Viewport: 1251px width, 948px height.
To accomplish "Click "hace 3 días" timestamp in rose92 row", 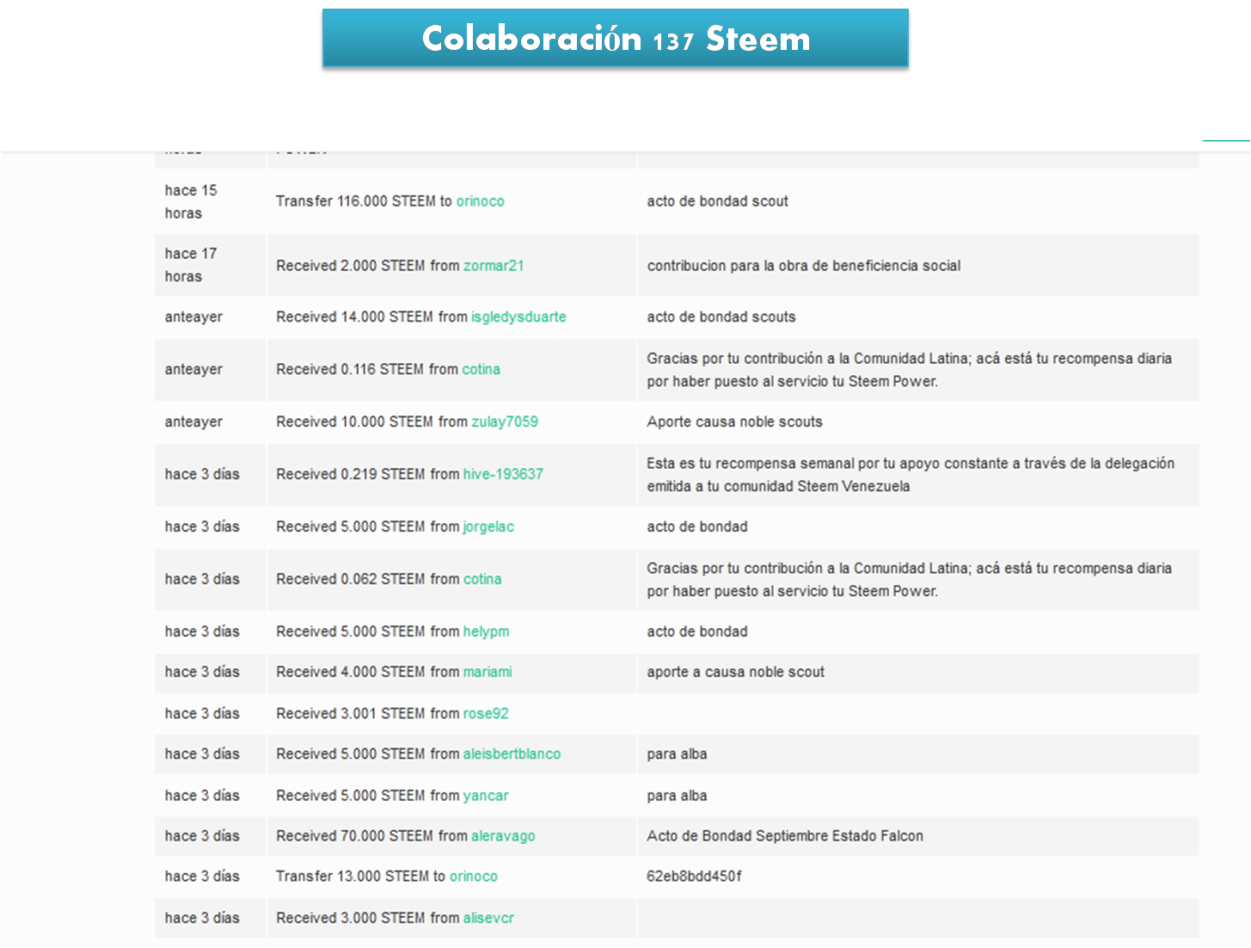I will click(x=202, y=713).
